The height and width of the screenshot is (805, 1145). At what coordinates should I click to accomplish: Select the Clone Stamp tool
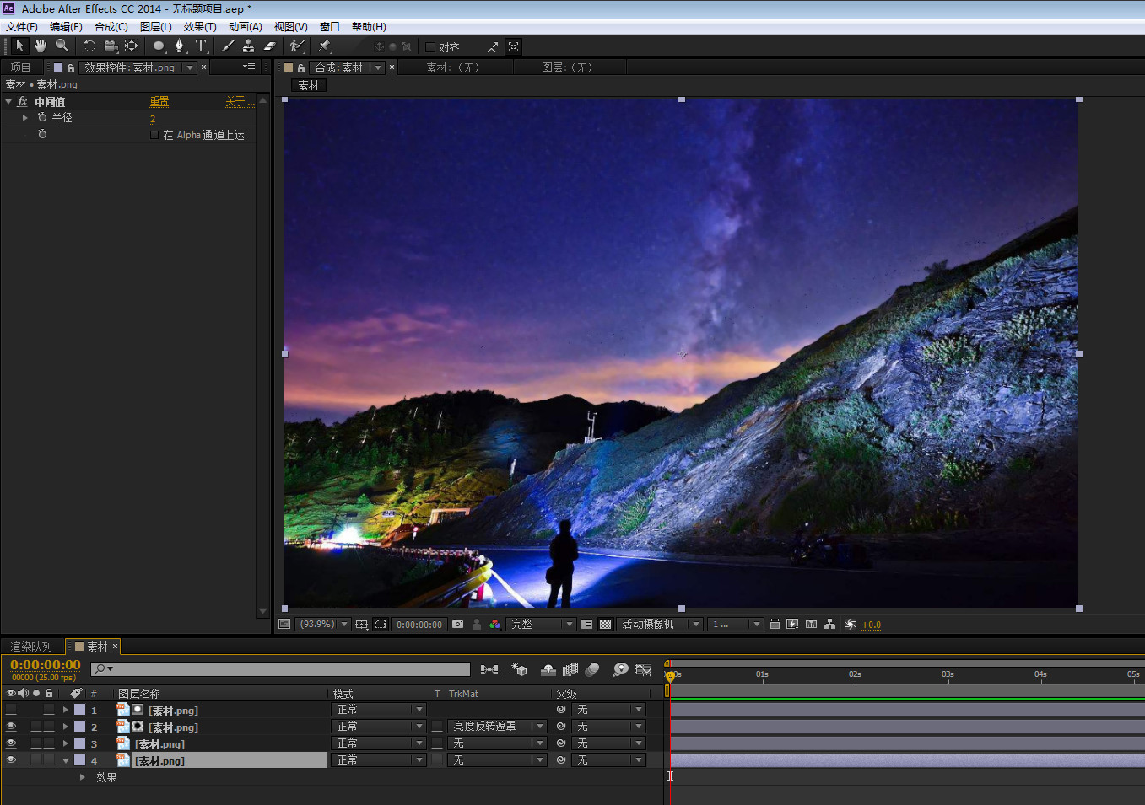[248, 46]
